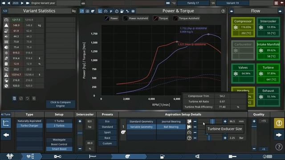Image resolution: width=285 pixels, height=160 pixels.
Task: Click the cancel icon below statistics
Action: point(21,98)
